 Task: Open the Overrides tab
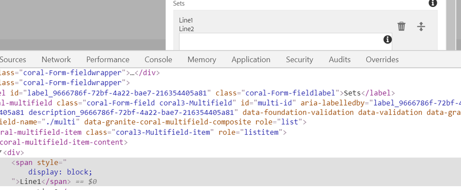click(382, 59)
